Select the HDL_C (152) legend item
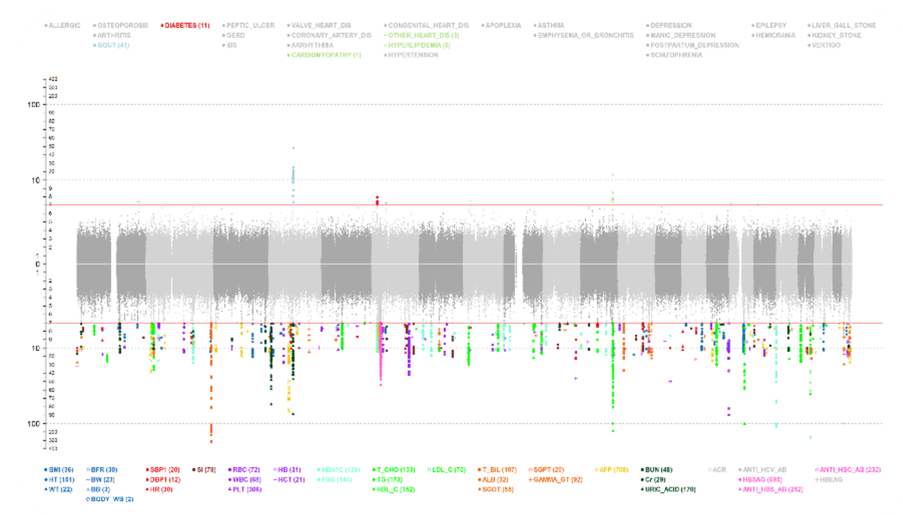The width and height of the screenshot is (903, 515). coord(395,489)
